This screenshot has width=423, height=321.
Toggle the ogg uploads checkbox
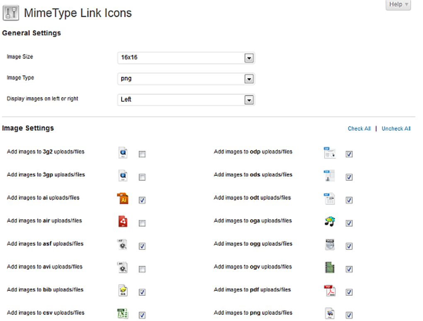pos(349,246)
